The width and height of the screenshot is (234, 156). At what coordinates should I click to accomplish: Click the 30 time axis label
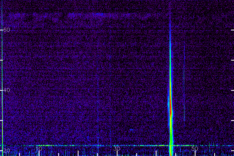117,148
